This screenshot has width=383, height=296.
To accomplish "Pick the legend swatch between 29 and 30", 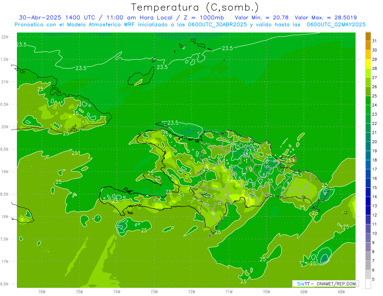I will tap(368, 55).
